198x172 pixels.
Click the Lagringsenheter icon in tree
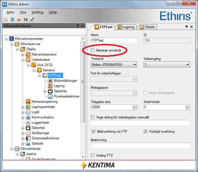click(x=28, y=107)
